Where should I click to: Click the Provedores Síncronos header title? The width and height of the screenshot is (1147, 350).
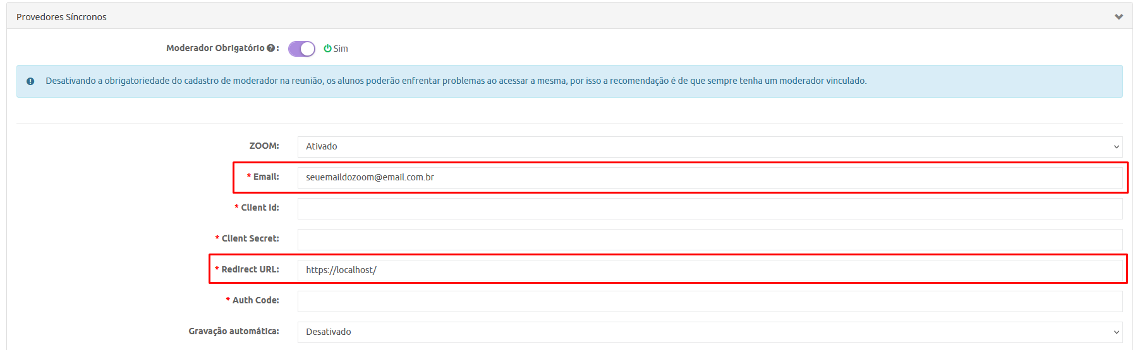[61, 17]
